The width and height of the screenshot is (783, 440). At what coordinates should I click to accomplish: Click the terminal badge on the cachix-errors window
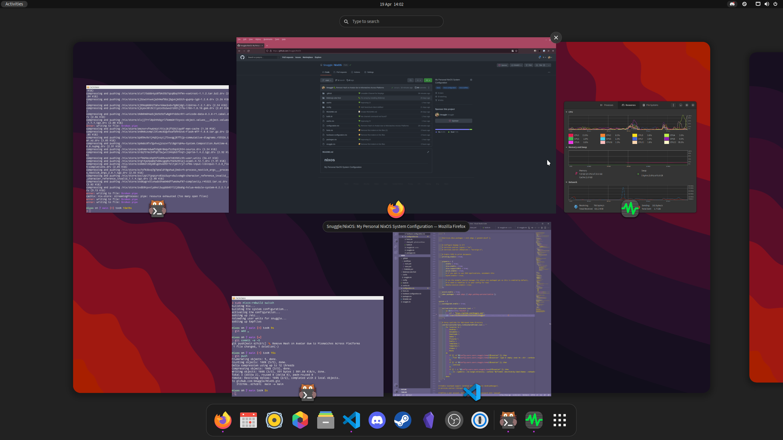tap(158, 209)
